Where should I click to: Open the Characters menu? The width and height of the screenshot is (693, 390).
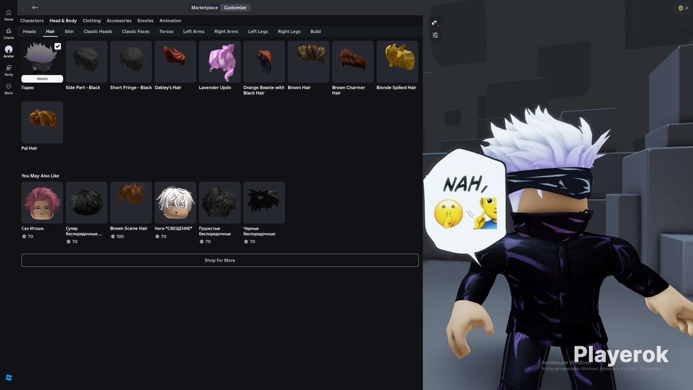coord(32,21)
